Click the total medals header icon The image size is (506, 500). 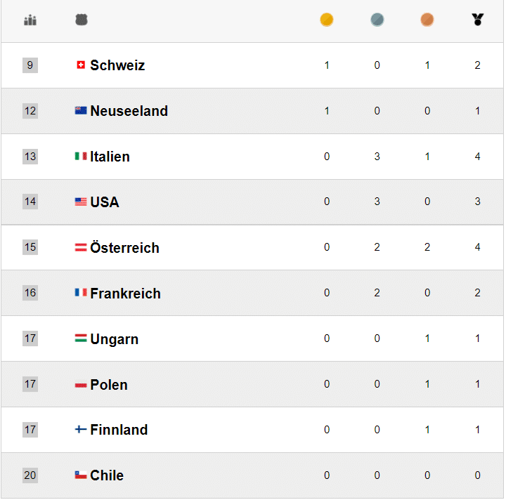click(478, 20)
